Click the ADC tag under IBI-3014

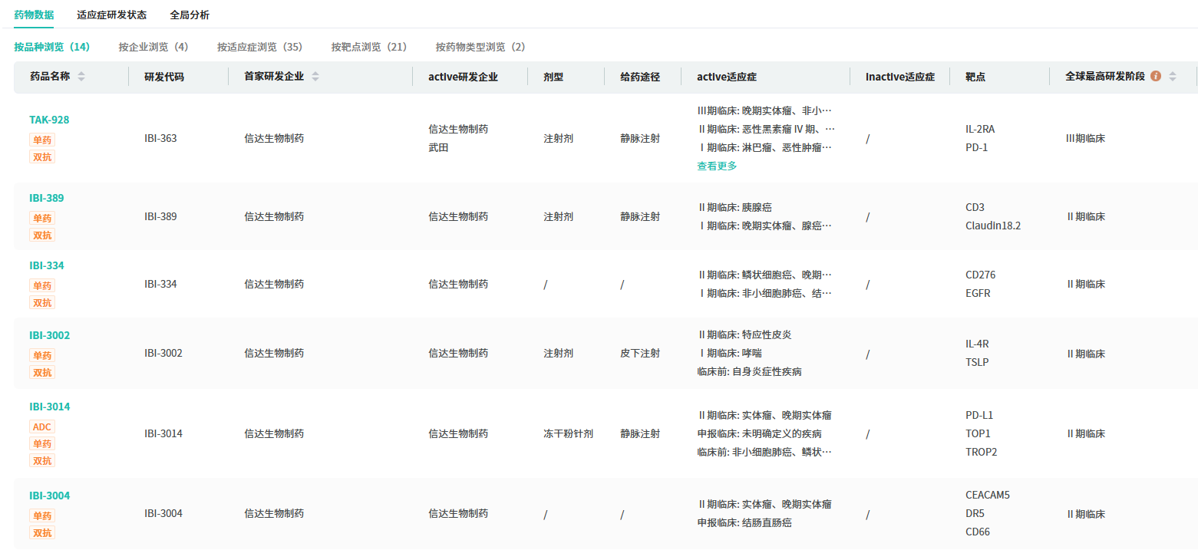(42, 426)
